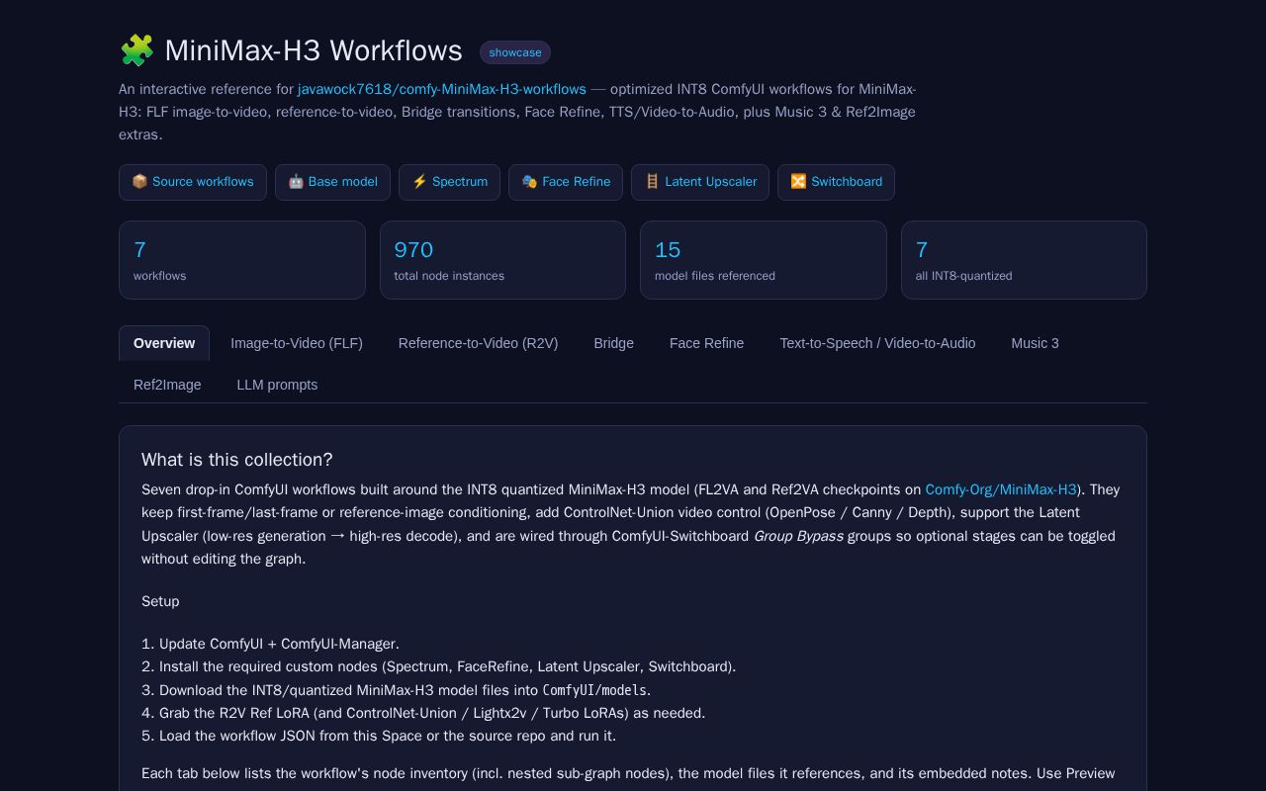Click the 'What is this collection?' heading
The width and height of the screenshot is (1266, 791).
[x=237, y=460]
